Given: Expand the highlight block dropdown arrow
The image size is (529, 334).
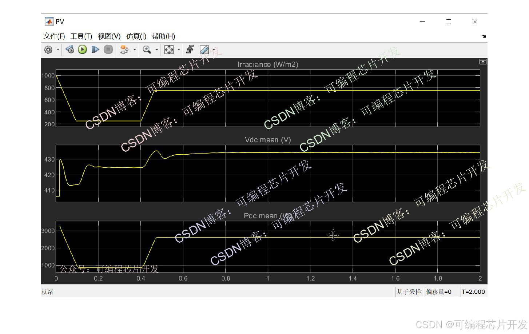Looking at the screenshot, I should (x=135, y=49).
